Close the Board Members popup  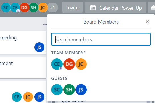tap(147, 22)
